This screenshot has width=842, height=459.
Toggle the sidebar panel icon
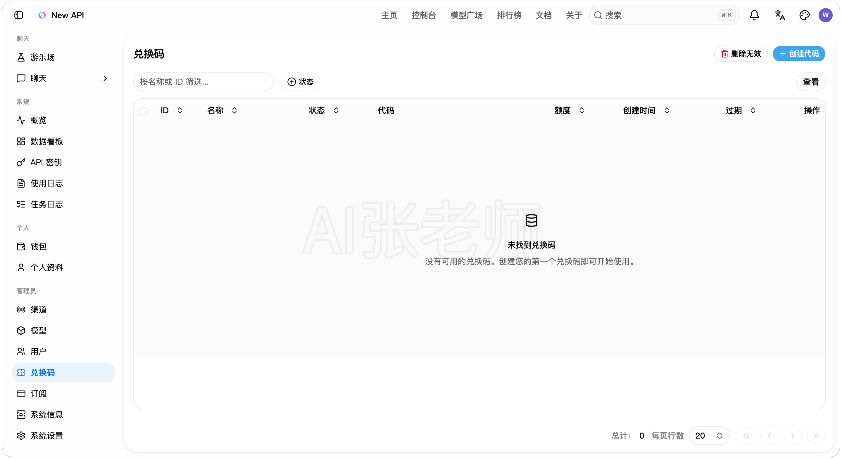[x=19, y=15]
